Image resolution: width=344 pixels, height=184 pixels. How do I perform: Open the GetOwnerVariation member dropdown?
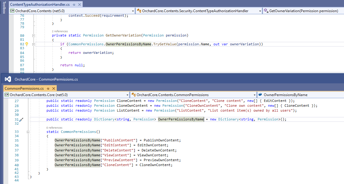point(304,11)
